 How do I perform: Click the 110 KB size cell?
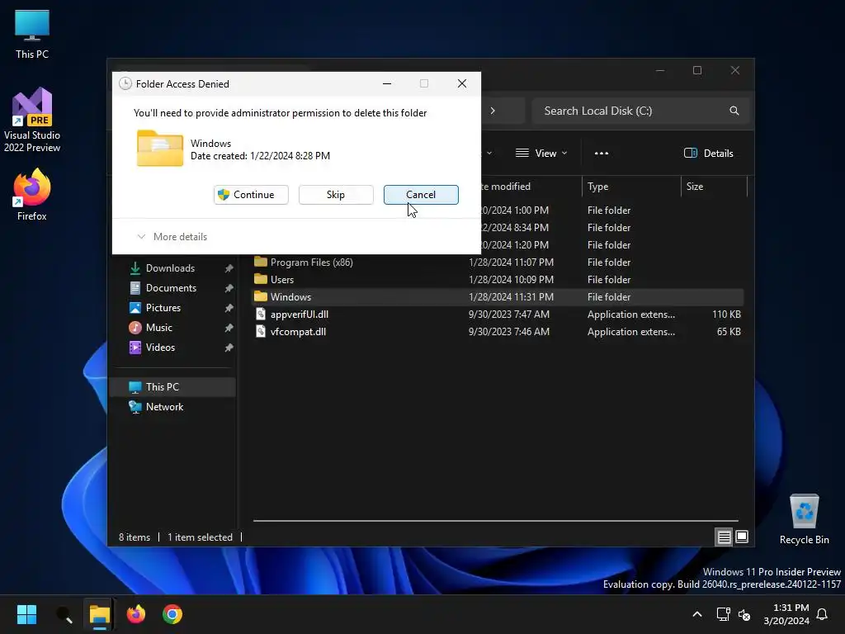pyautogui.click(x=726, y=315)
